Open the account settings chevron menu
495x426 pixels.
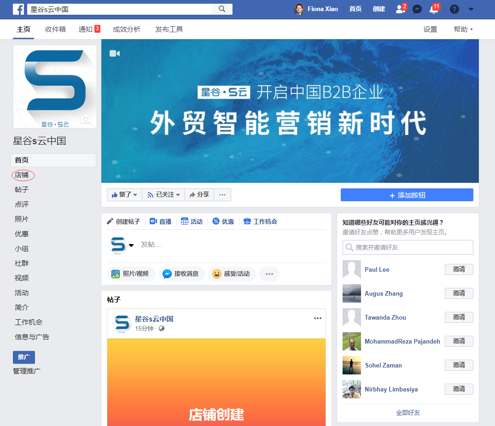471,9
